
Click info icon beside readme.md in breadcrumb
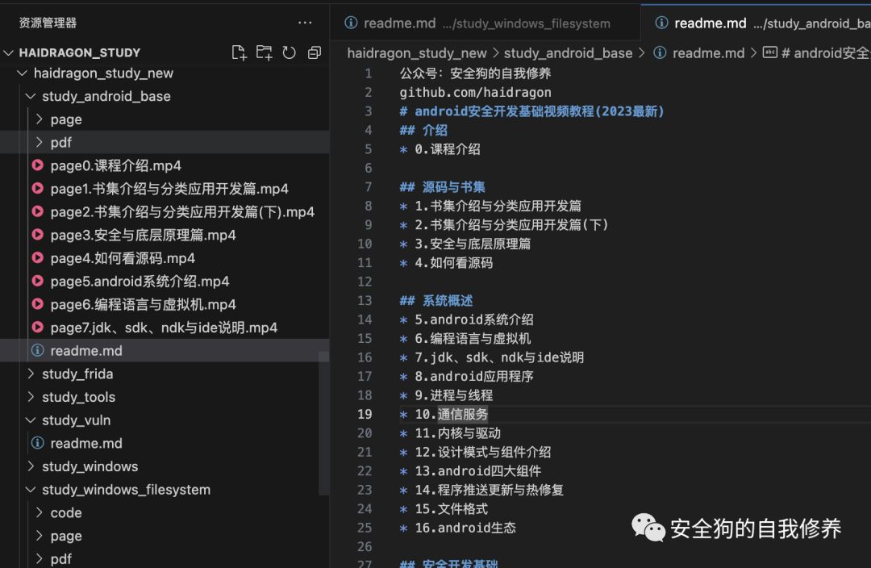click(x=660, y=52)
